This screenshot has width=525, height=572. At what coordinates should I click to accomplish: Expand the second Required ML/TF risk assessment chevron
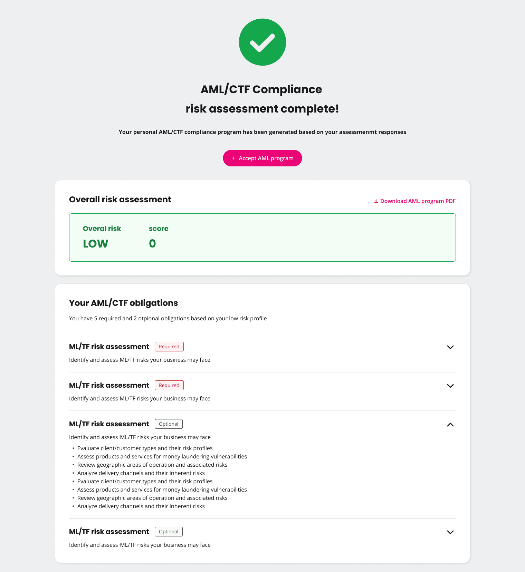[x=450, y=386]
